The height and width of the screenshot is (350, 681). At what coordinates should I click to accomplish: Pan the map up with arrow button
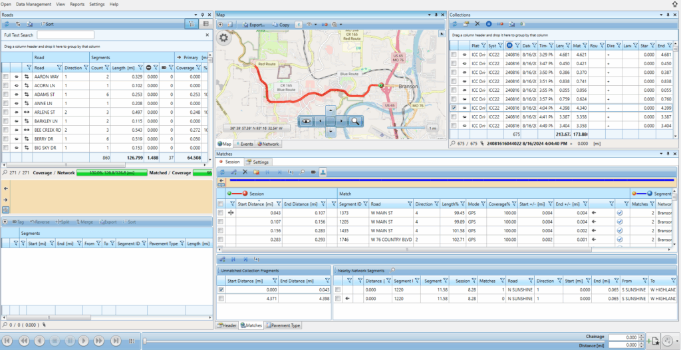[331, 110]
